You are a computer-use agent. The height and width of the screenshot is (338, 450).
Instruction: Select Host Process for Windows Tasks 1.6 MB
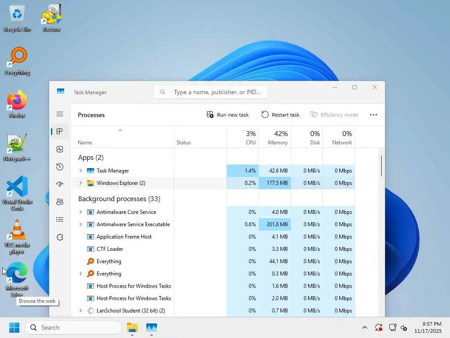point(213,286)
